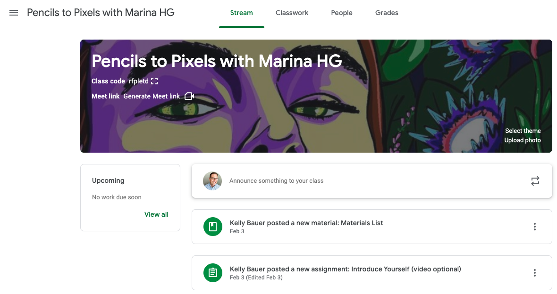The image size is (557, 294).
Task: Go to the Grades tab
Action: [x=387, y=13]
